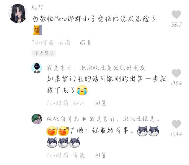Click the Ku77 username
The width and height of the screenshot is (189, 165).
click(37, 8)
